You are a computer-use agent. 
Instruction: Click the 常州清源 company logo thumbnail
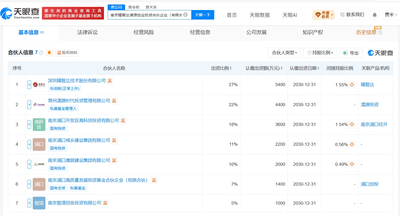(39, 105)
